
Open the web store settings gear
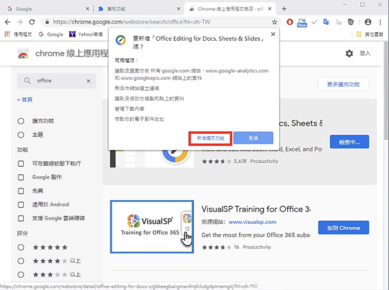point(349,54)
